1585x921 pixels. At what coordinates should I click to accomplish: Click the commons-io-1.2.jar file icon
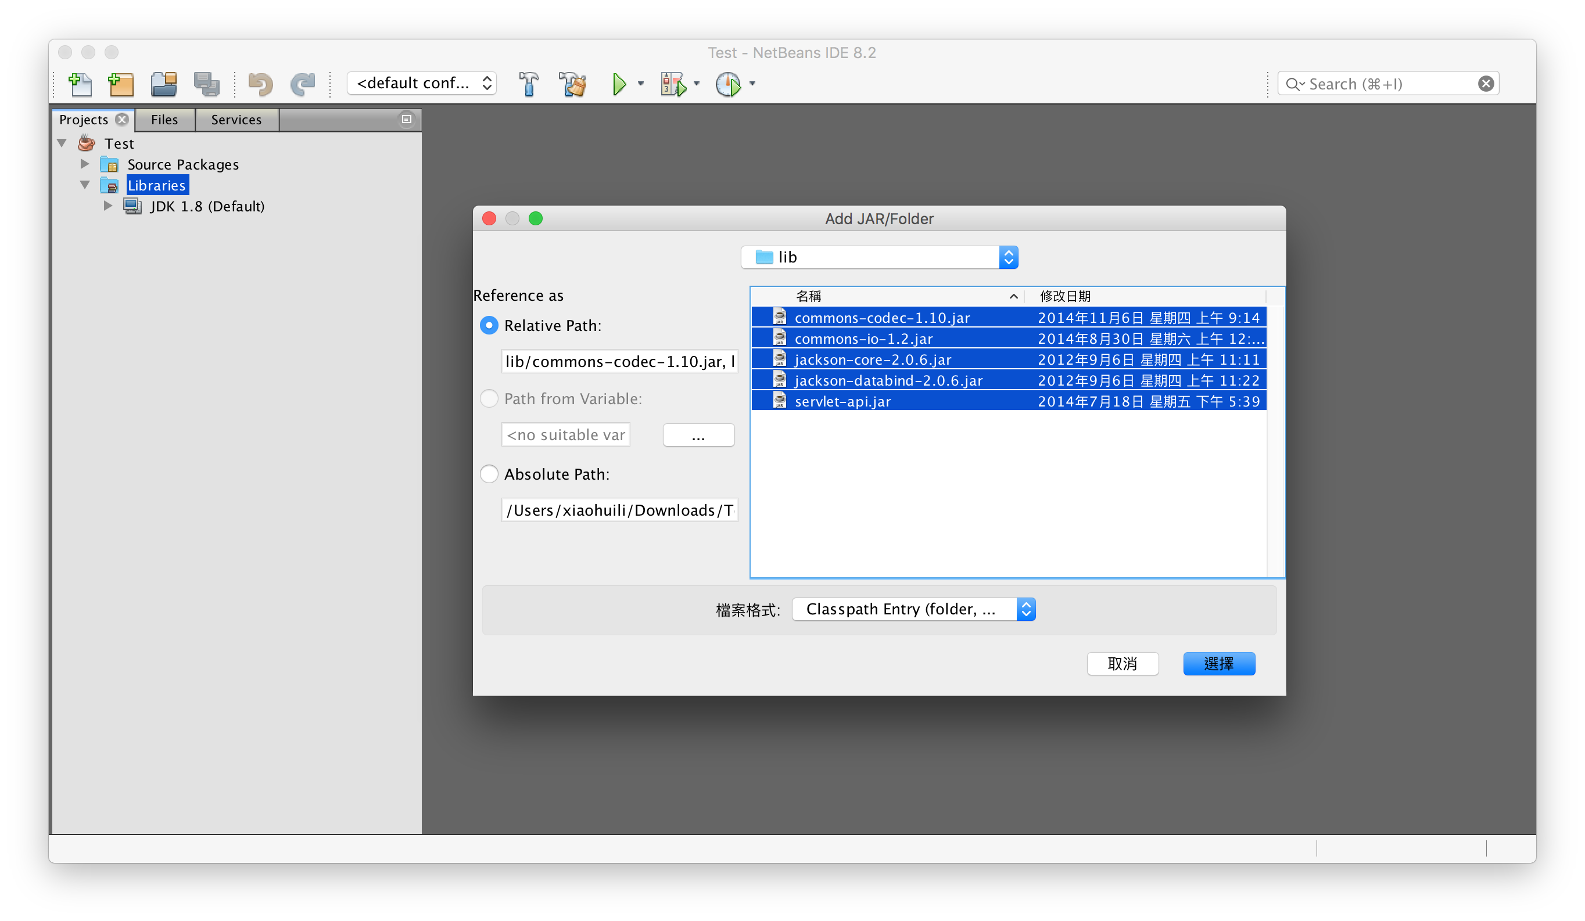tap(780, 337)
